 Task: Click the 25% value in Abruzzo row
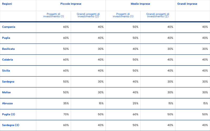(135, 103)
